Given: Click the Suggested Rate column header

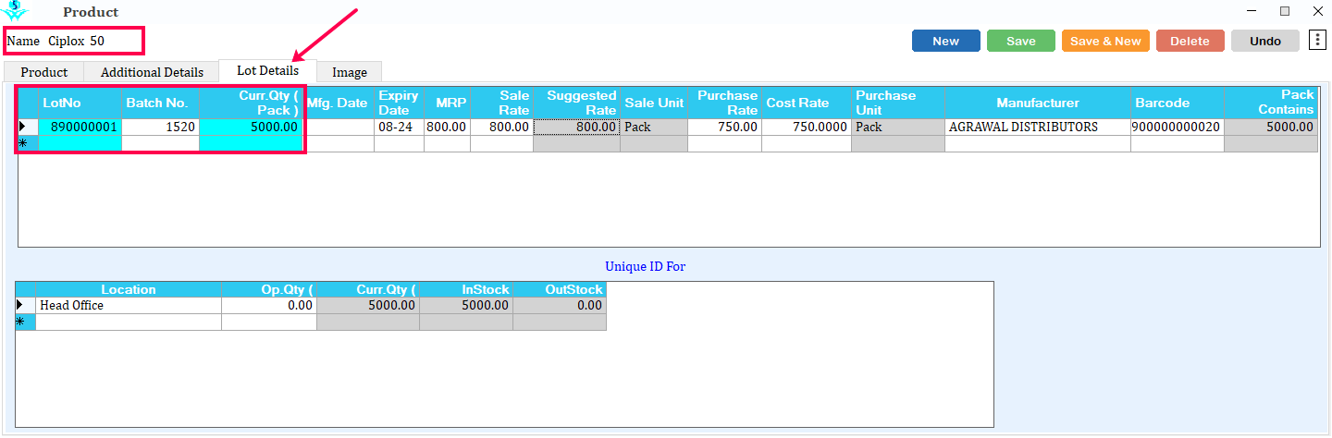Looking at the screenshot, I should tap(576, 103).
